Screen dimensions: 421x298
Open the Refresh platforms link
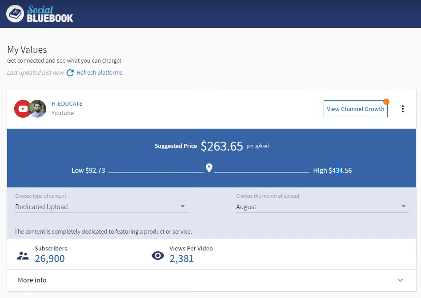(100, 72)
